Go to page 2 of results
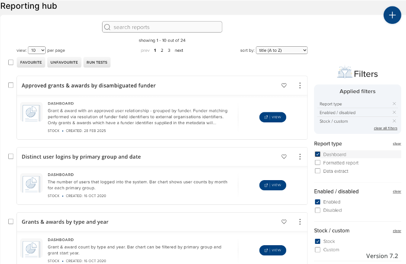 pos(162,50)
